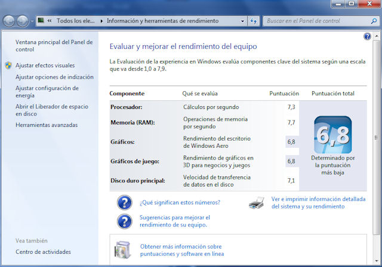This screenshot has width=382, height=267.
Task: Click the back navigation arrow button
Action: tap(10, 21)
